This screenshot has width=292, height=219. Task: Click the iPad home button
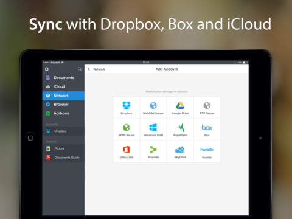[x=30, y=138]
